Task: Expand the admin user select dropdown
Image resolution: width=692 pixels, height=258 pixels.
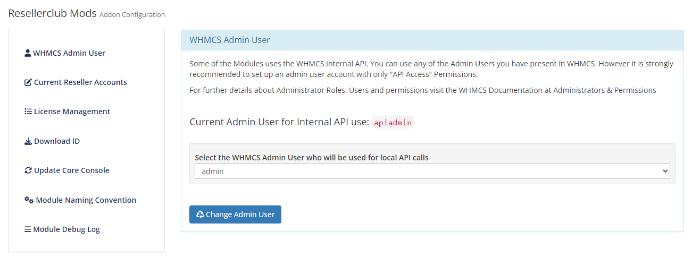Action: pos(432,171)
